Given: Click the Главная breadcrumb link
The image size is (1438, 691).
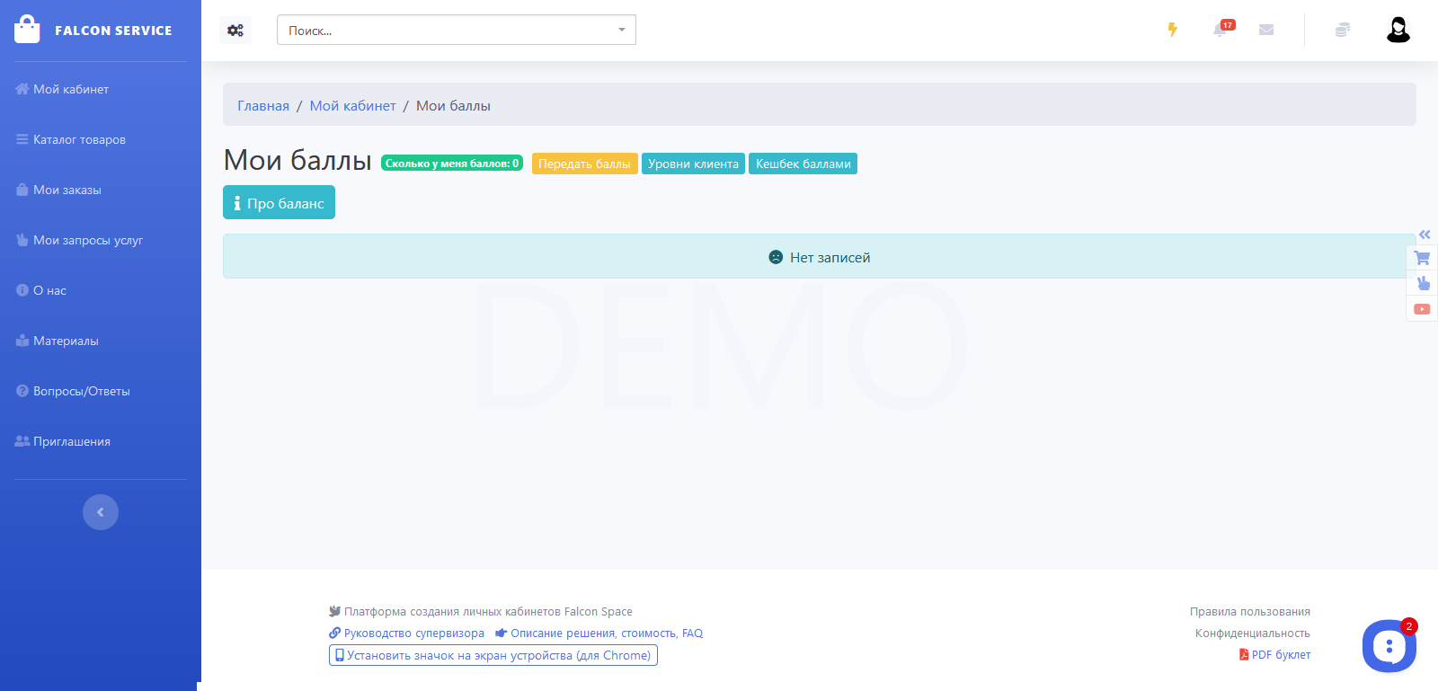Looking at the screenshot, I should coord(263,106).
